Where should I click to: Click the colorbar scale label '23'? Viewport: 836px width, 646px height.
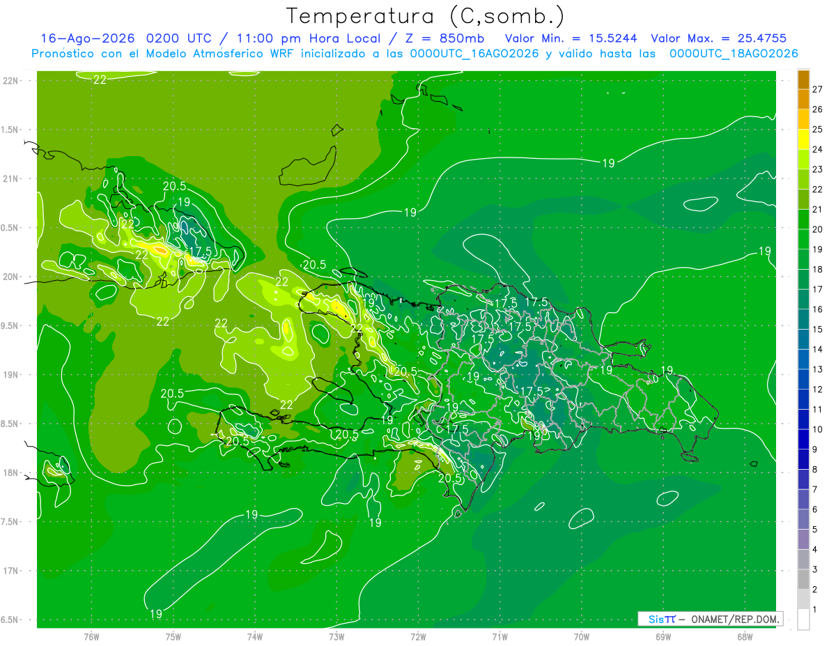click(x=818, y=169)
